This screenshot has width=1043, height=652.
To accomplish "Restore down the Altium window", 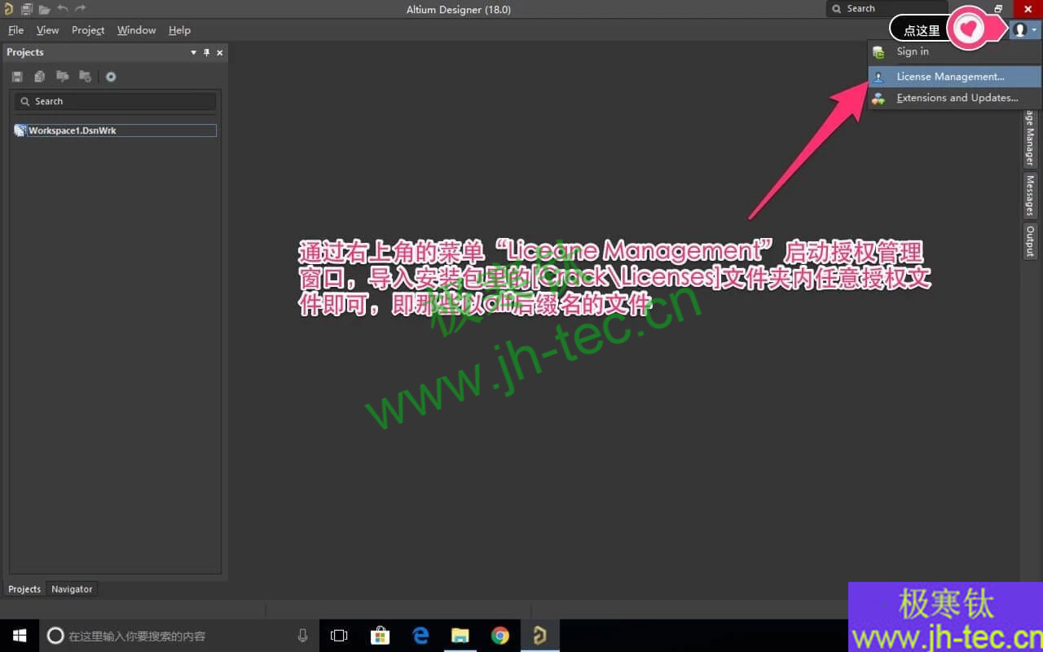I will pyautogui.click(x=998, y=9).
